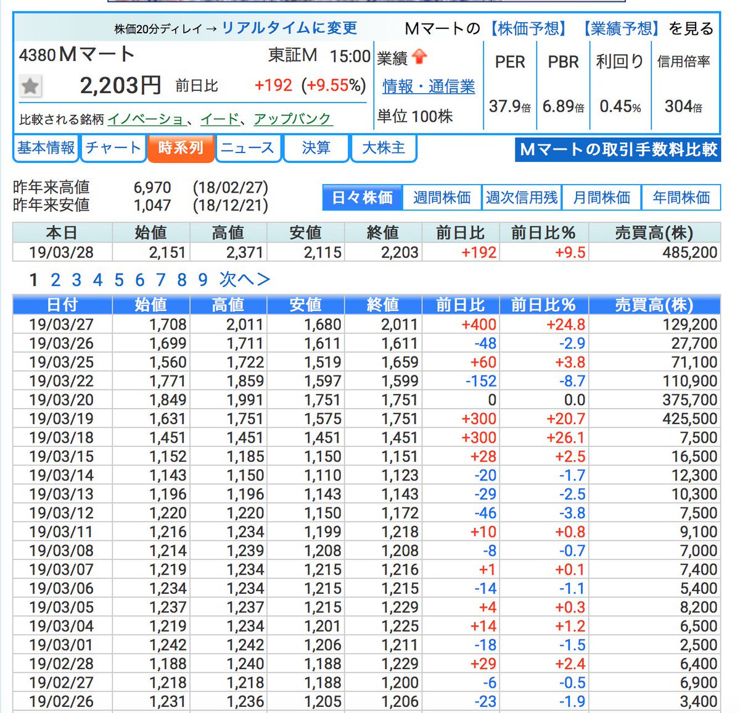
Task: Go to page 5
Action: 119,280
